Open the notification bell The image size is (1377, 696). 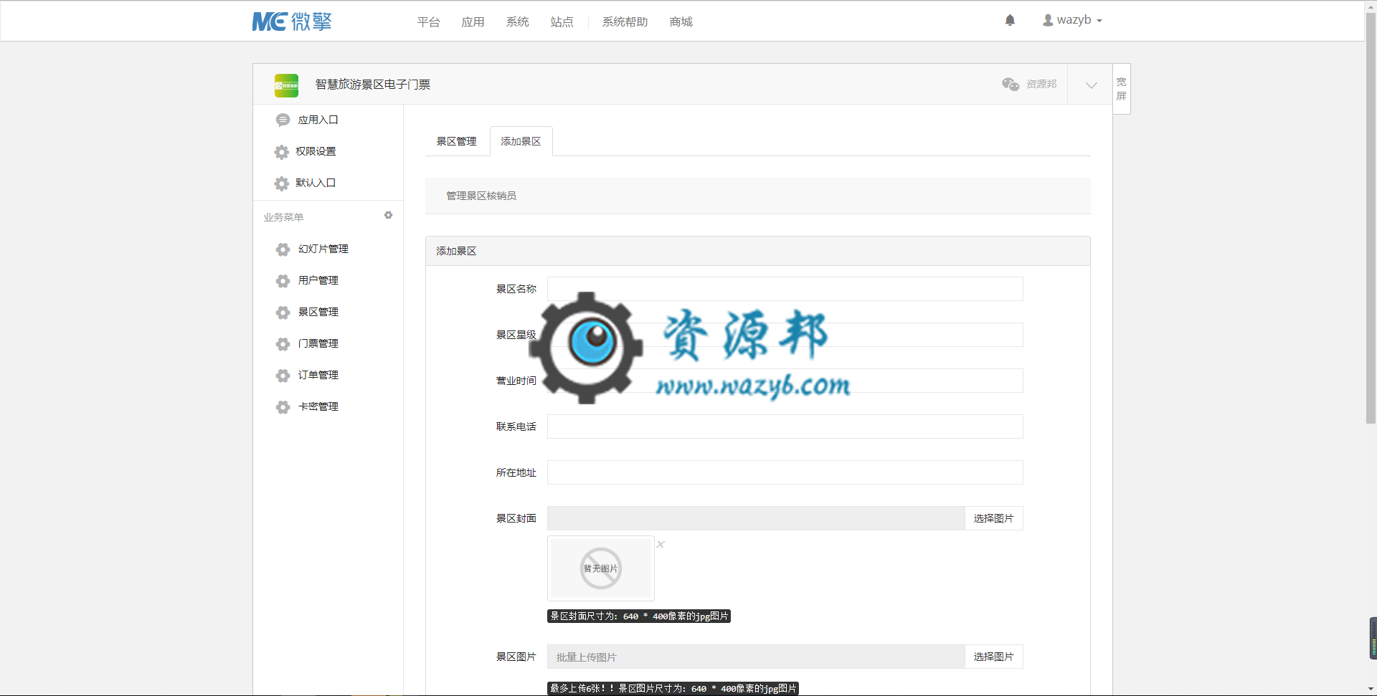(x=1010, y=20)
